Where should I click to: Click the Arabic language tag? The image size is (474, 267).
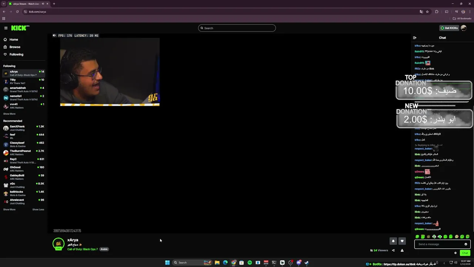click(104, 249)
